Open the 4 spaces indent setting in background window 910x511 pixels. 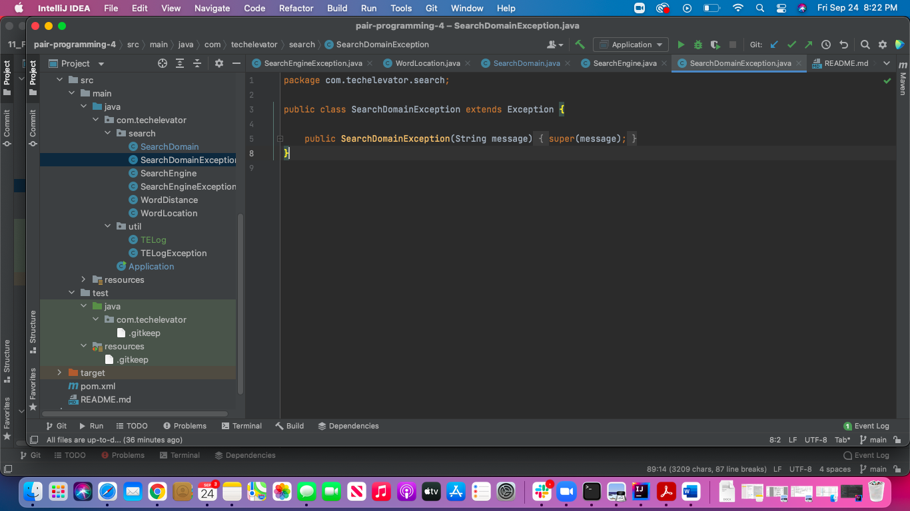click(835, 469)
